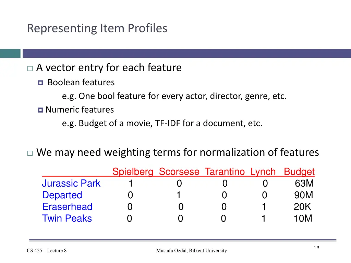This screenshot has height=263, width=351.
Task: Click the teal accent block left of the header bar
Action: tap(10, 53)
